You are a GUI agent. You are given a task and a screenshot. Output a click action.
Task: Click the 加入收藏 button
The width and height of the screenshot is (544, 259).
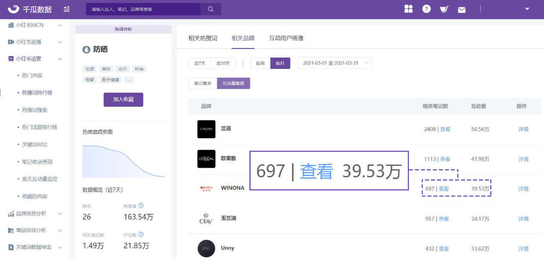(x=123, y=100)
